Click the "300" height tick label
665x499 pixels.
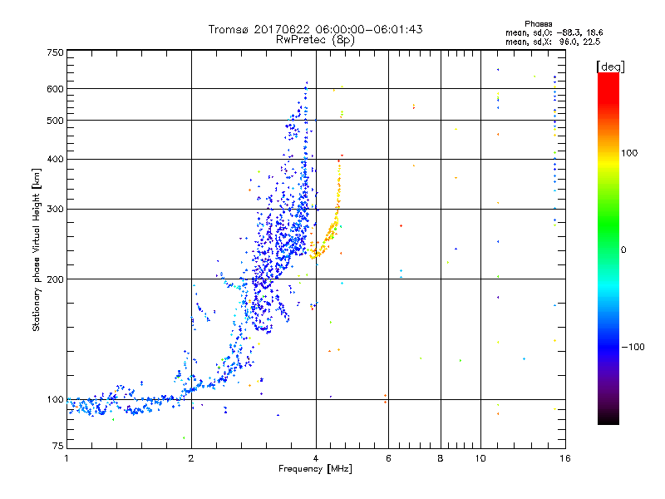coord(55,210)
